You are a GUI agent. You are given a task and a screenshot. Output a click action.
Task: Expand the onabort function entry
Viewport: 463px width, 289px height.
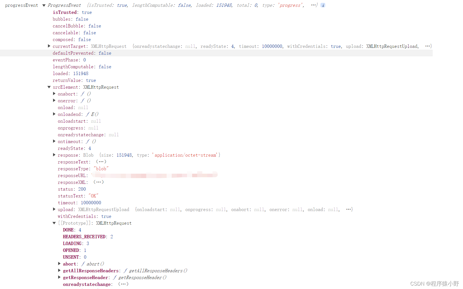tap(54, 93)
